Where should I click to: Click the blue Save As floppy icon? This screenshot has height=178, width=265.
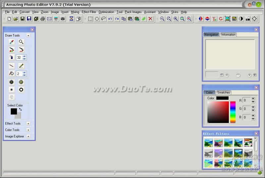[29, 19]
